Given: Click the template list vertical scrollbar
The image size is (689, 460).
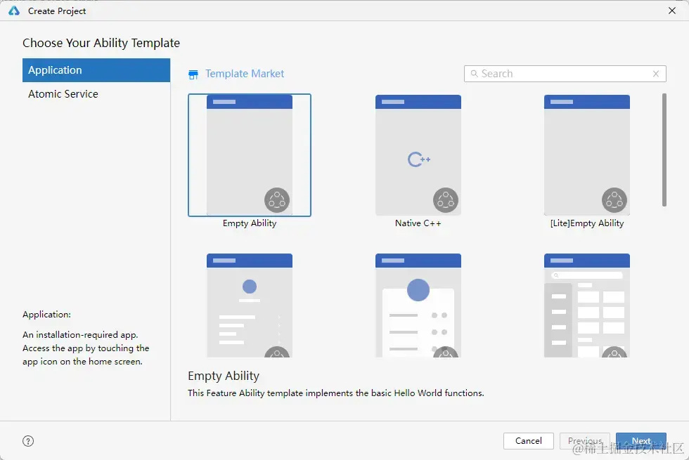Looking at the screenshot, I should 664,150.
